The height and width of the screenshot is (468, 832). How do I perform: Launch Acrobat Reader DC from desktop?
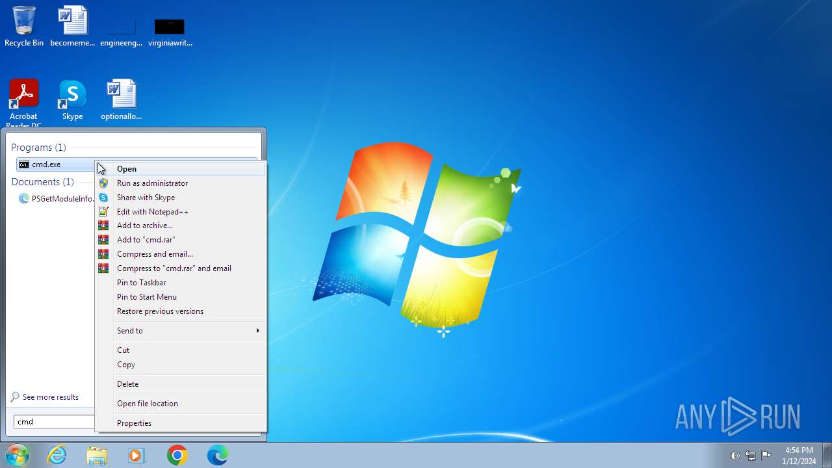pos(24,103)
